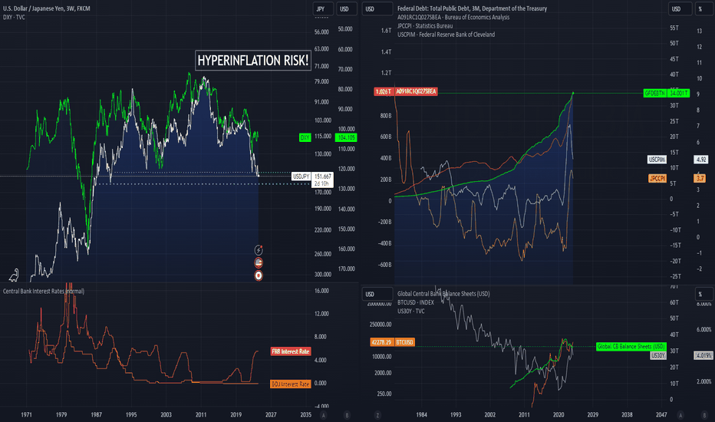
Task: Click the 104.105 DXY value tag
Action: (346, 137)
